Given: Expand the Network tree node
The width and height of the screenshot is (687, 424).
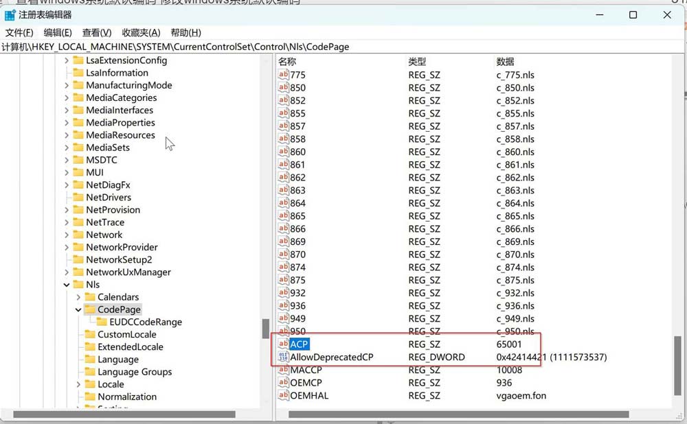Looking at the screenshot, I should 67,235.
